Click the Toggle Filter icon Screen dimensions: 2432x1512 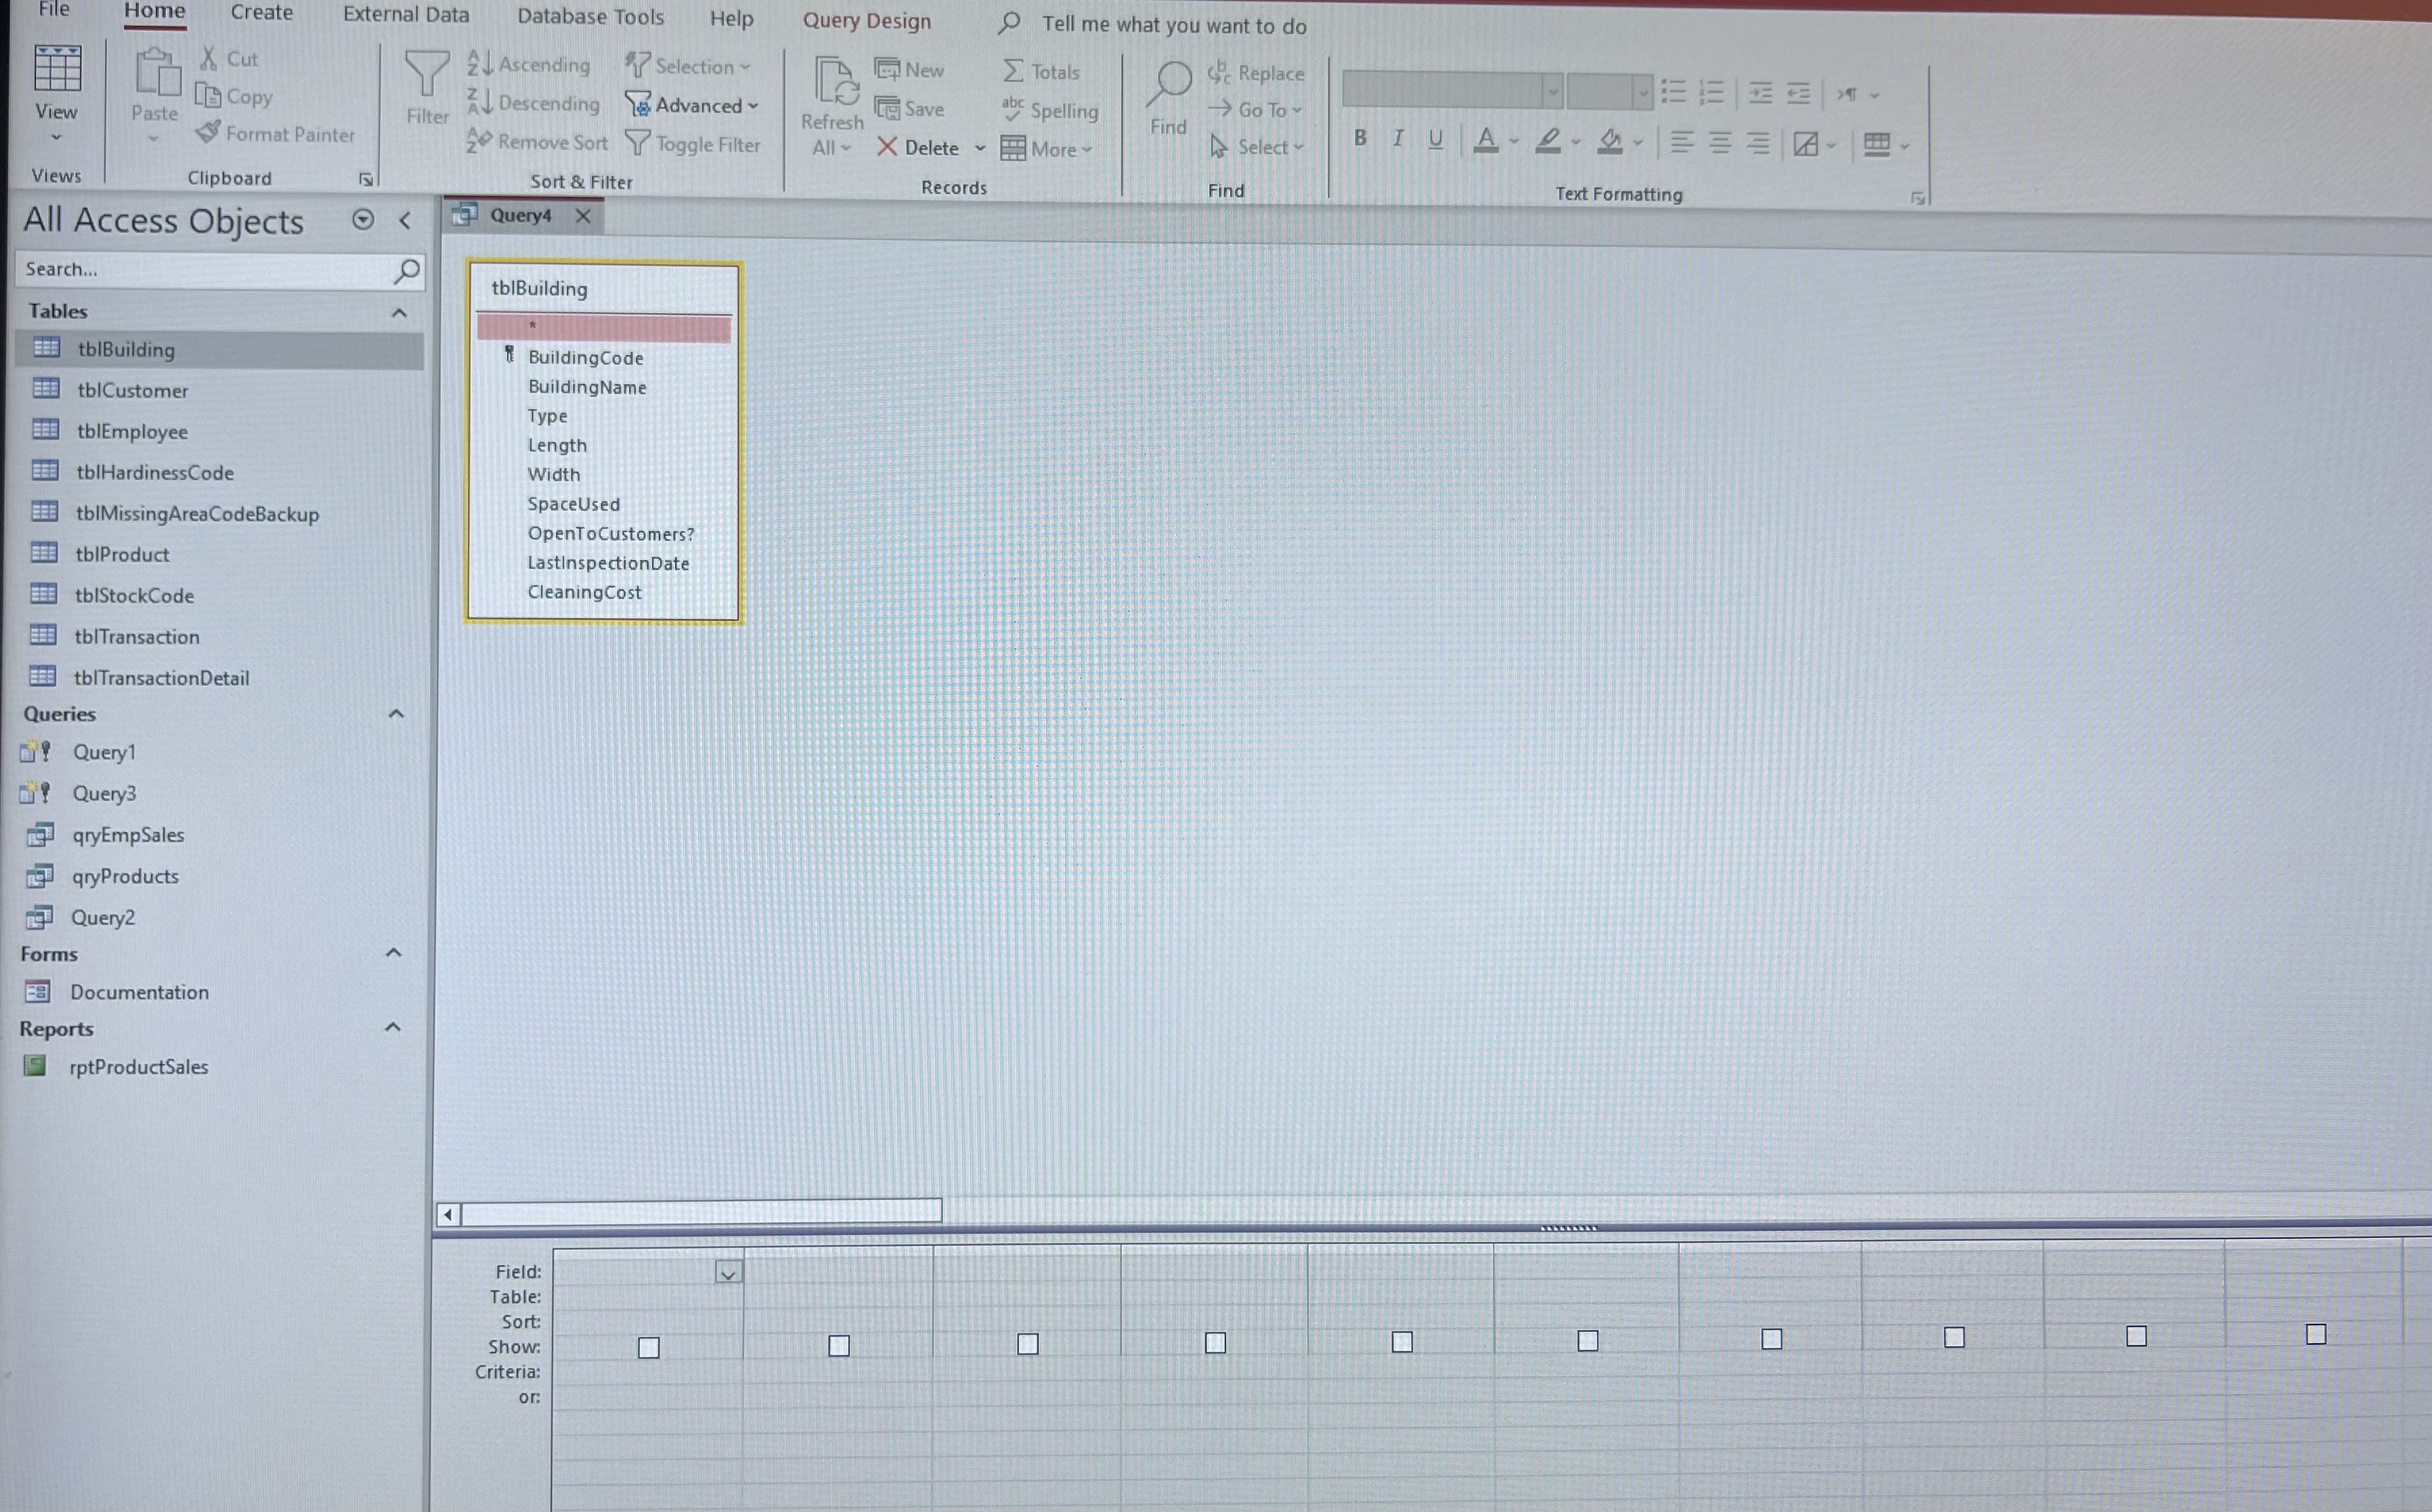click(638, 144)
